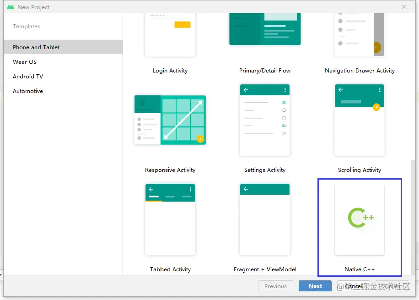Click the Navigation Drawer Activity label
The image size is (419, 300).
360,71
